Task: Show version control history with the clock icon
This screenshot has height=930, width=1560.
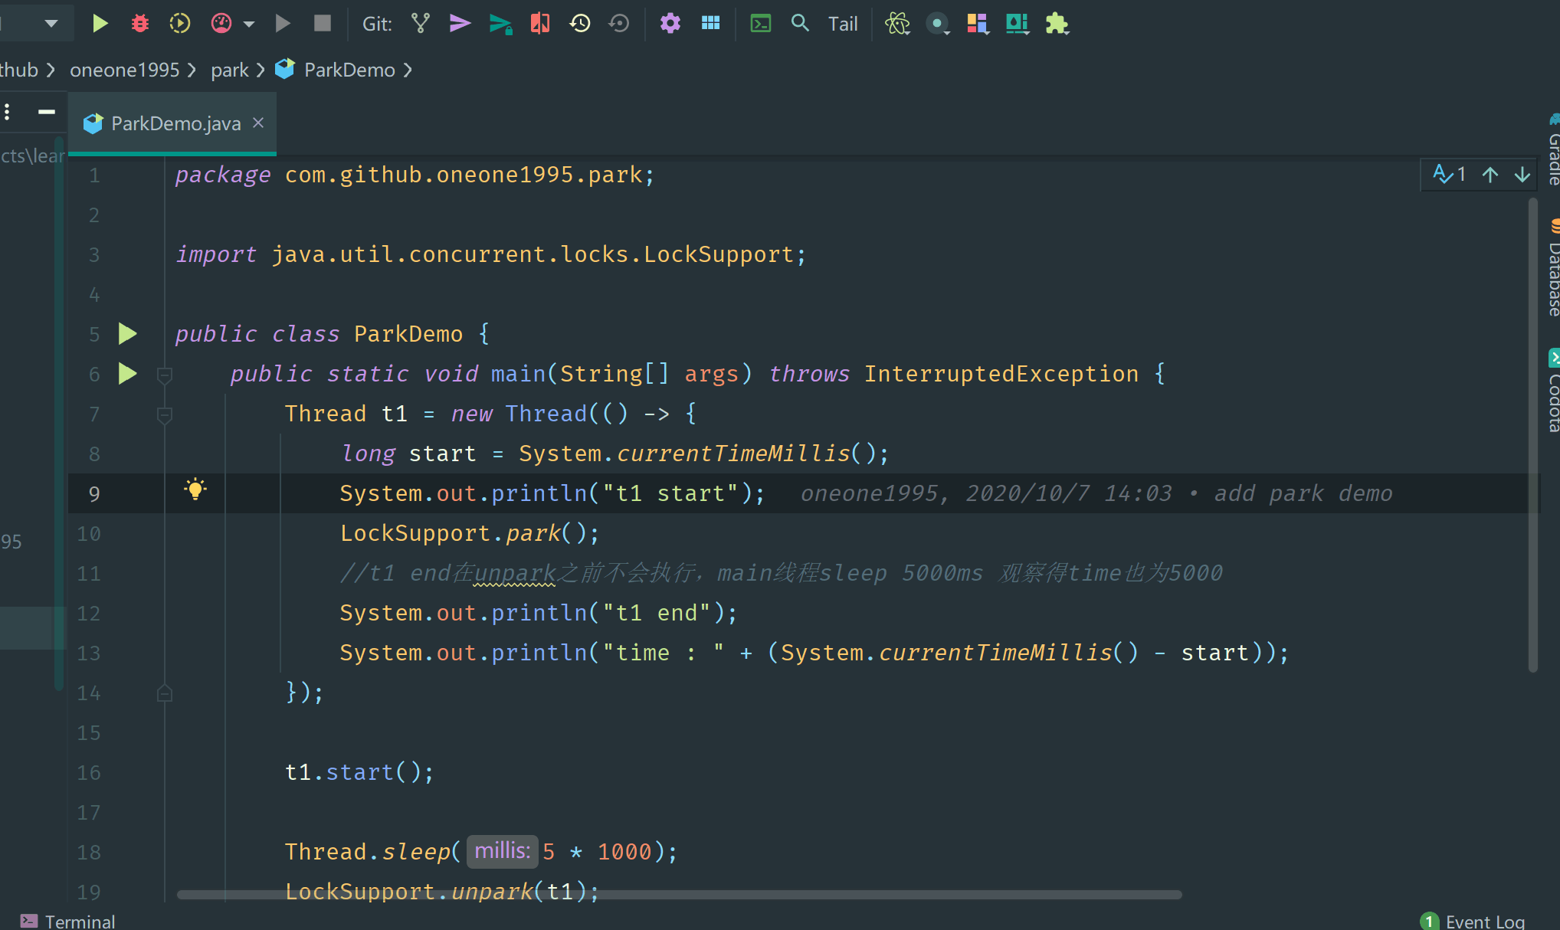Action: click(580, 23)
